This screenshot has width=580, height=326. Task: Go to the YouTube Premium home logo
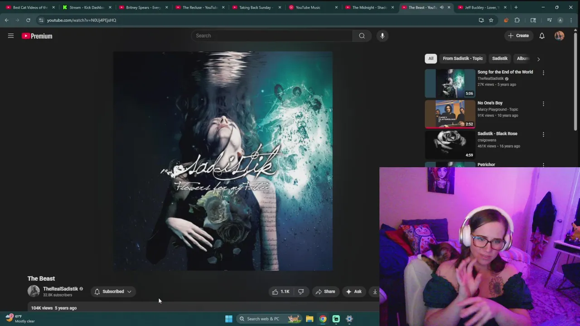point(37,36)
